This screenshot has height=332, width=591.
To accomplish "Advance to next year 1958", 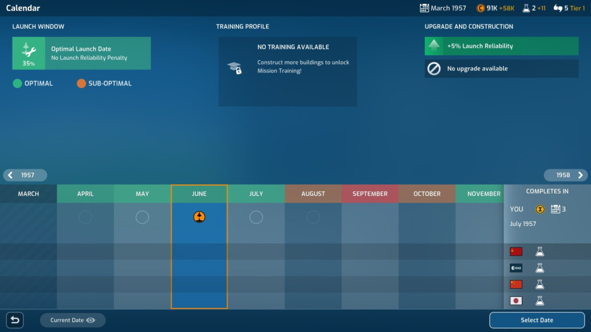I will point(566,175).
